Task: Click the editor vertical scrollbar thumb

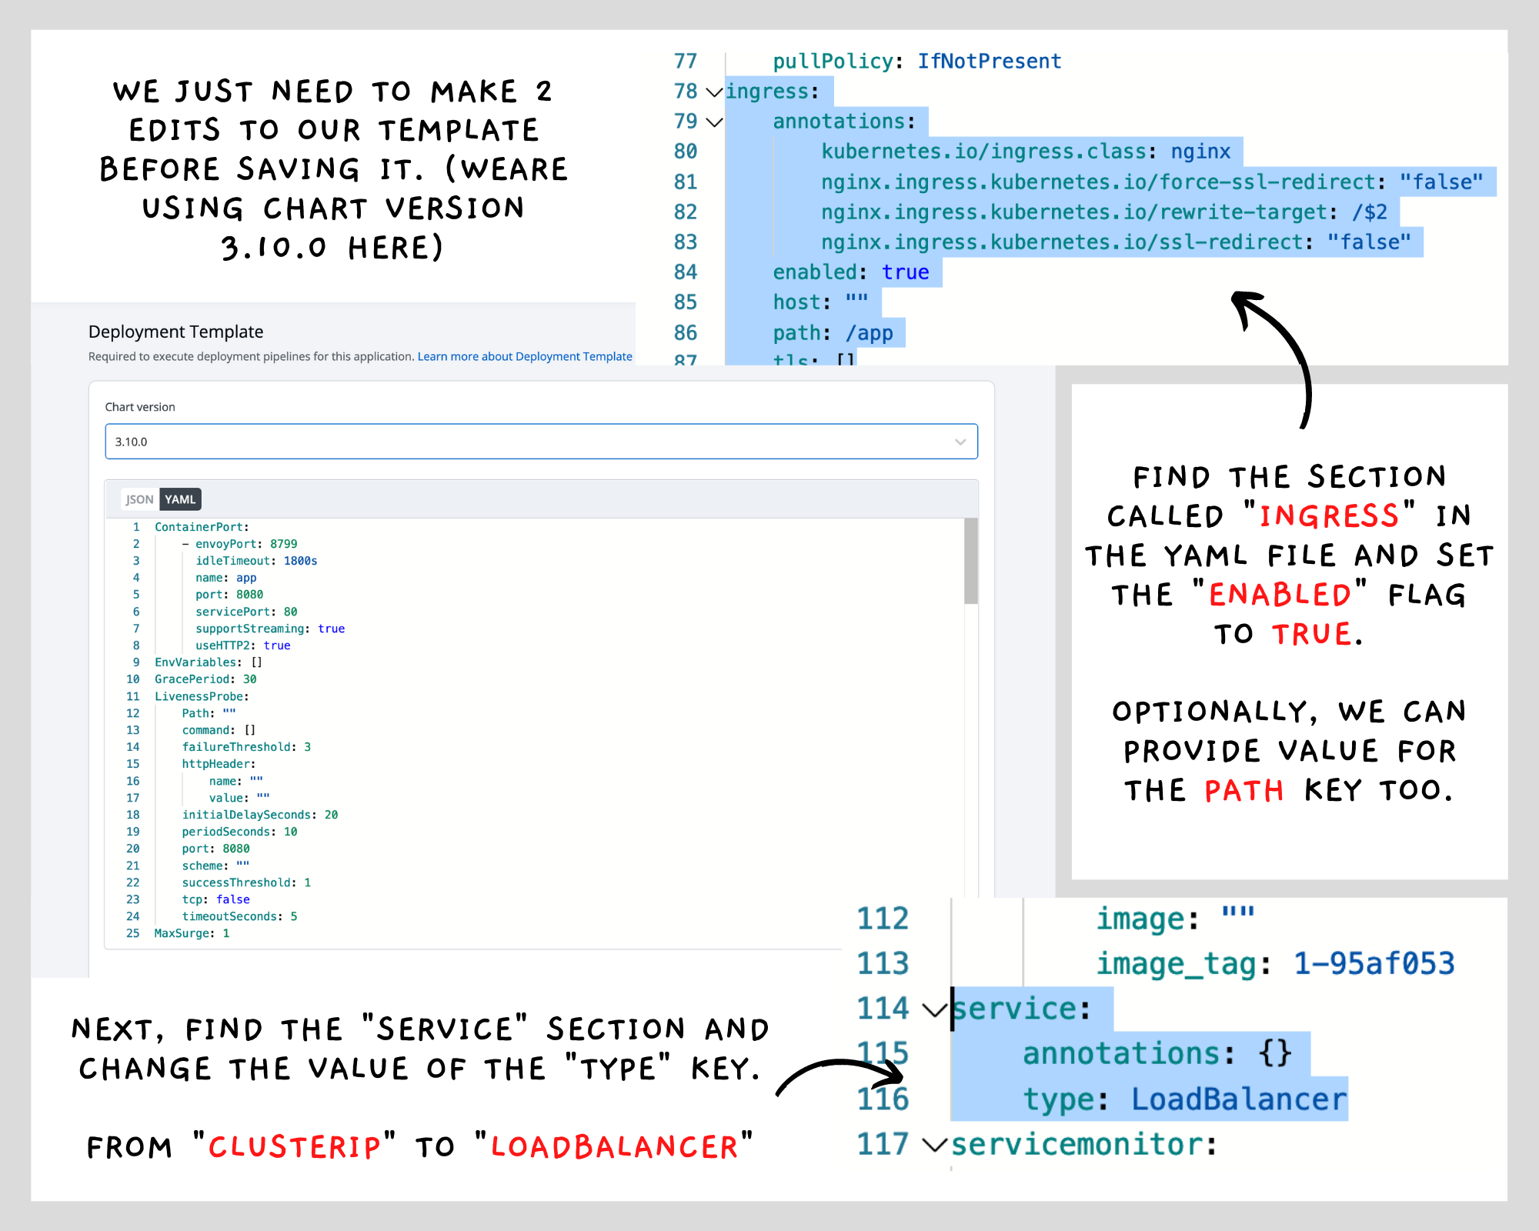Action: coord(971,561)
